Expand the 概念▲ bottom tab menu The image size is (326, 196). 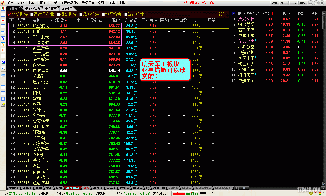pos(138,188)
